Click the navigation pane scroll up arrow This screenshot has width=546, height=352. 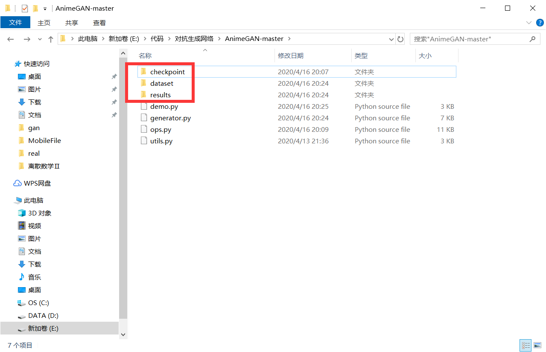(123, 53)
